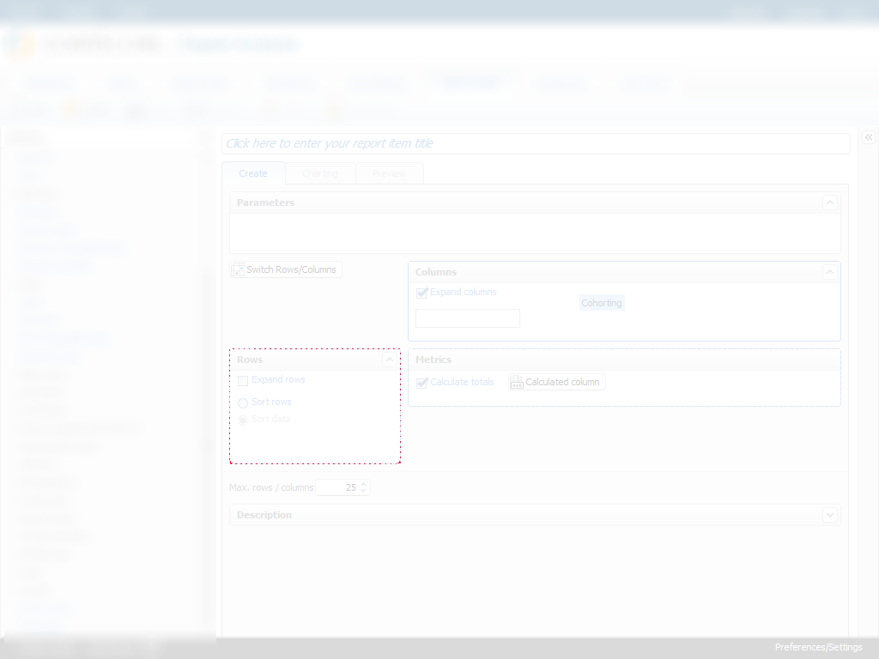
Task: Open Preferences/Settings in the status bar
Action: (x=818, y=647)
